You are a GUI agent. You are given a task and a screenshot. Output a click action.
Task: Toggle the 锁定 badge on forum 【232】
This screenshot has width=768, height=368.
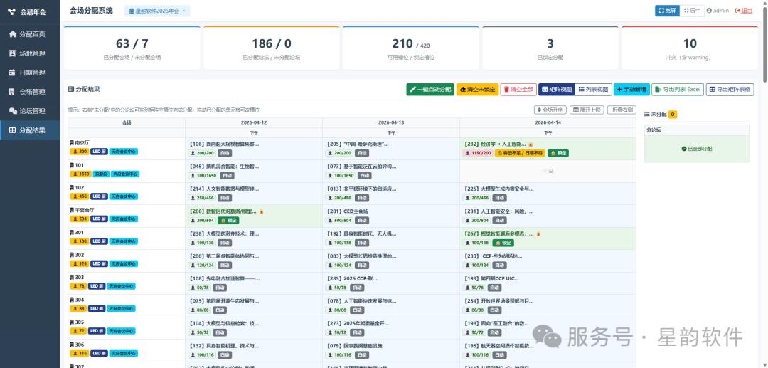[558, 153]
